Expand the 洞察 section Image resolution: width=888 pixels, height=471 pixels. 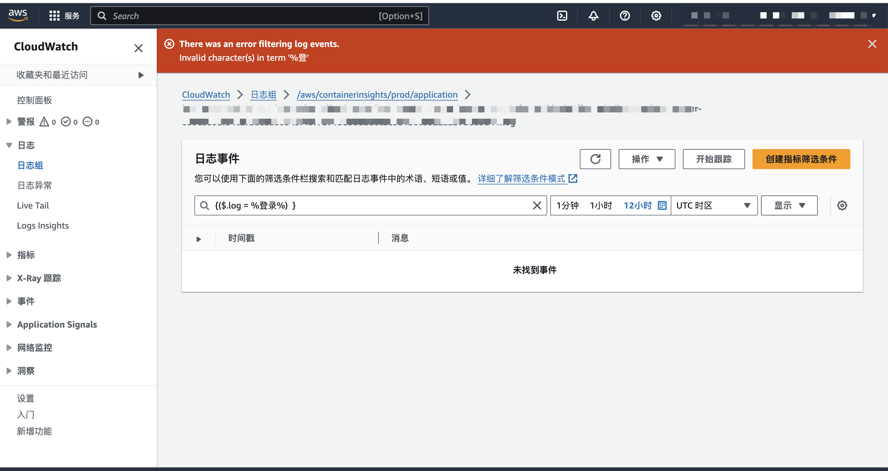[9, 371]
